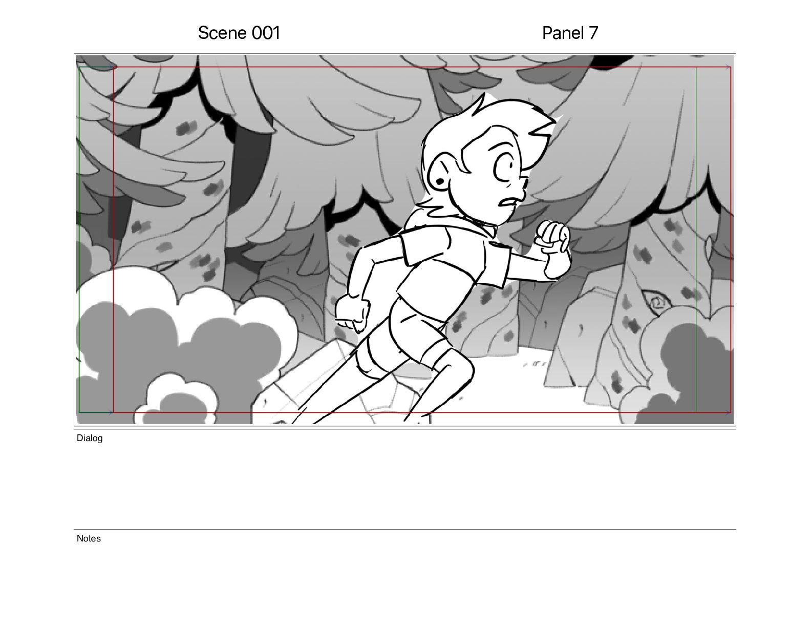Click the "Notes" label
The image size is (811, 627).
tap(89, 538)
